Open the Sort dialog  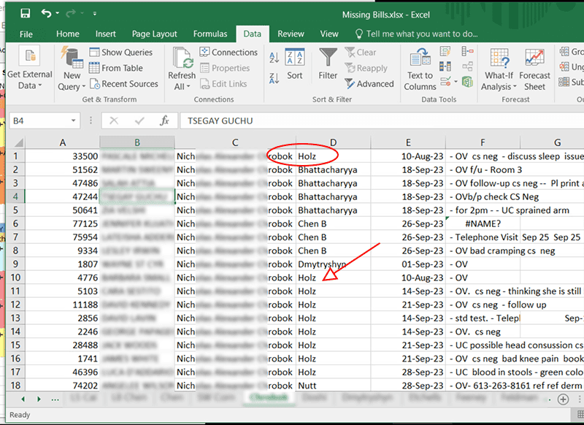tap(295, 64)
